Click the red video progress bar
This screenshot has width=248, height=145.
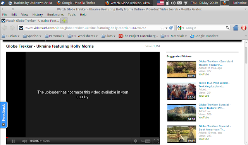[x=7, y=138]
